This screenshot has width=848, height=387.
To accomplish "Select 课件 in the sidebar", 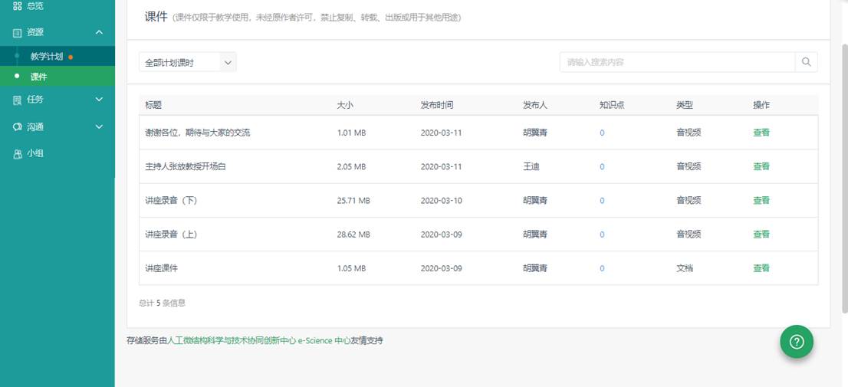I will pos(38,77).
